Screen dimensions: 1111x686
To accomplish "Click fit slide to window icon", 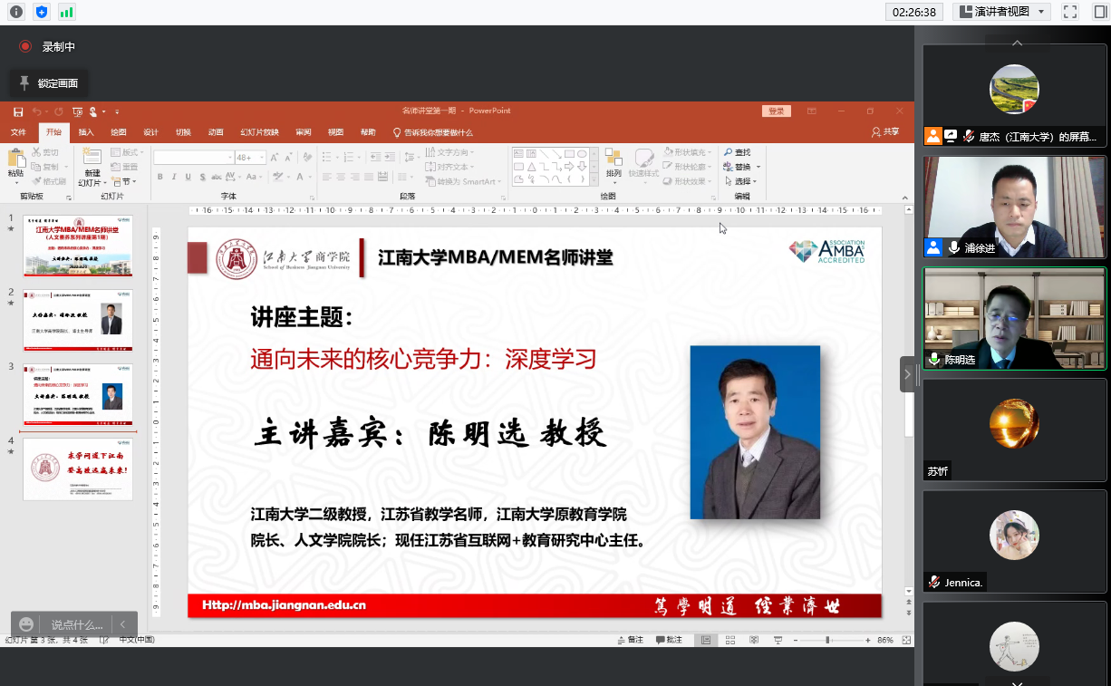I will click(905, 640).
